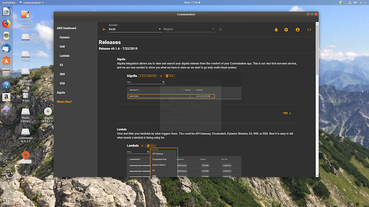Go to IAM in the sidebar
The height and width of the screenshot is (207, 369).
tap(62, 46)
